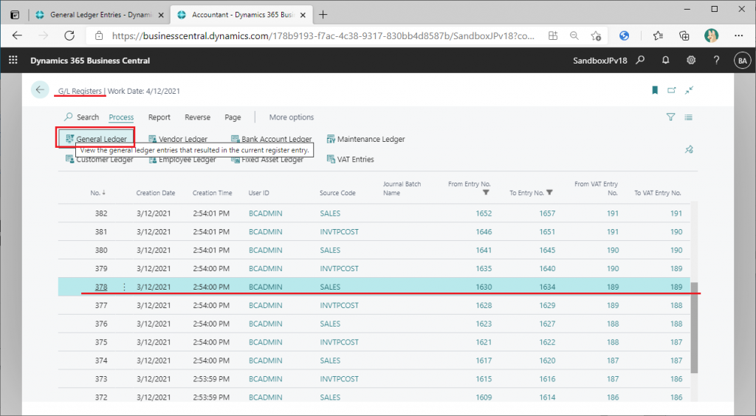756x416 pixels.
Task: Click SandboxJPv18 environment name
Action: point(599,61)
